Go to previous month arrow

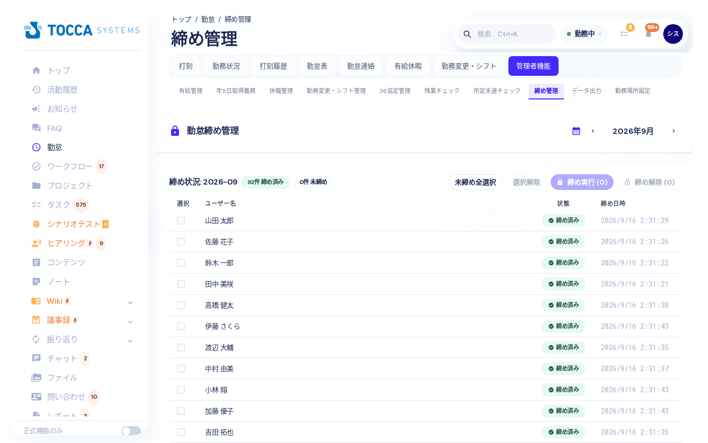tap(593, 131)
